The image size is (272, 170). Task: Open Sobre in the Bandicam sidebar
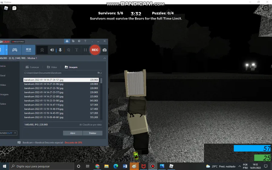[x=3, y=104]
